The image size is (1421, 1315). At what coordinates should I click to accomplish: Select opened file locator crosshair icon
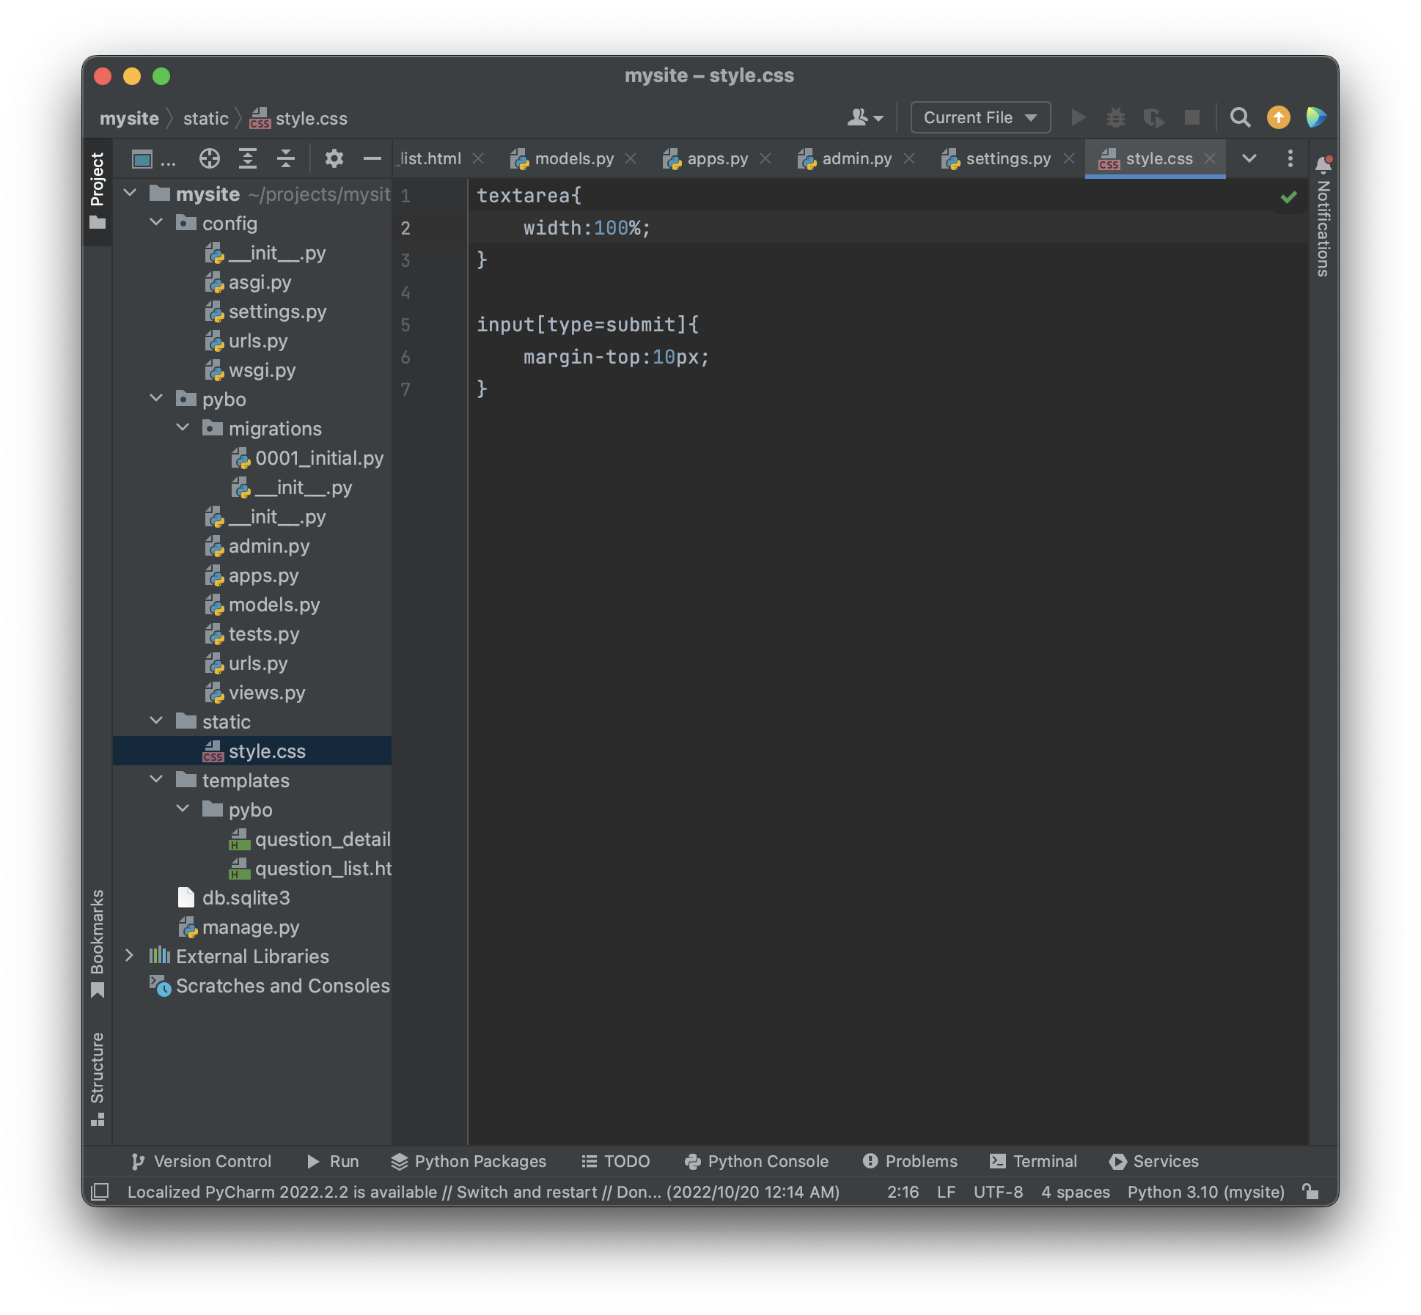click(x=210, y=158)
